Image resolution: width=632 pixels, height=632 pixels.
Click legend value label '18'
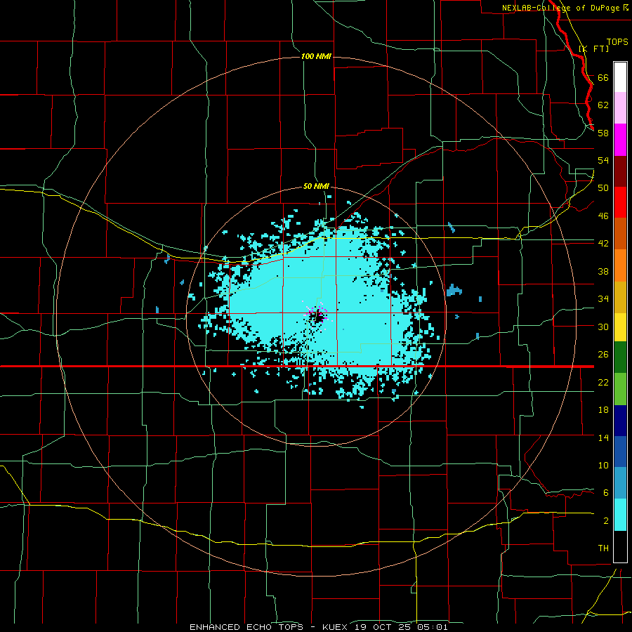(x=603, y=410)
